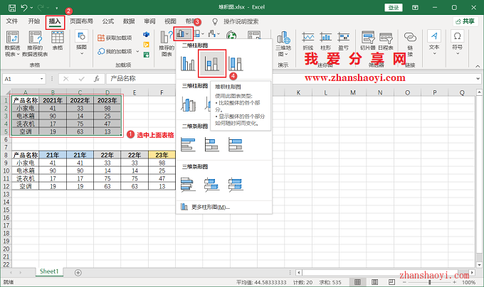
Task: Insert a Timeline (日程表) filter
Action: click(x=386, y=40)
